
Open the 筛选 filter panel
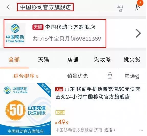(x=132, y=76)
